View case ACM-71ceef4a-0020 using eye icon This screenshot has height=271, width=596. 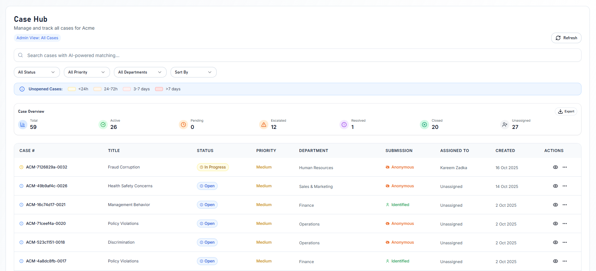[x=555, y=224]
